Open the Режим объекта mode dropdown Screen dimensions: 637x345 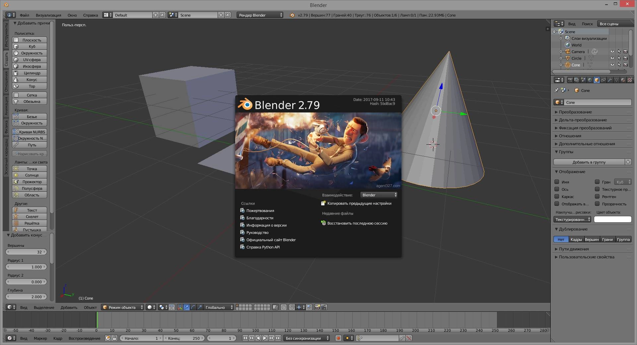point(123,307)
